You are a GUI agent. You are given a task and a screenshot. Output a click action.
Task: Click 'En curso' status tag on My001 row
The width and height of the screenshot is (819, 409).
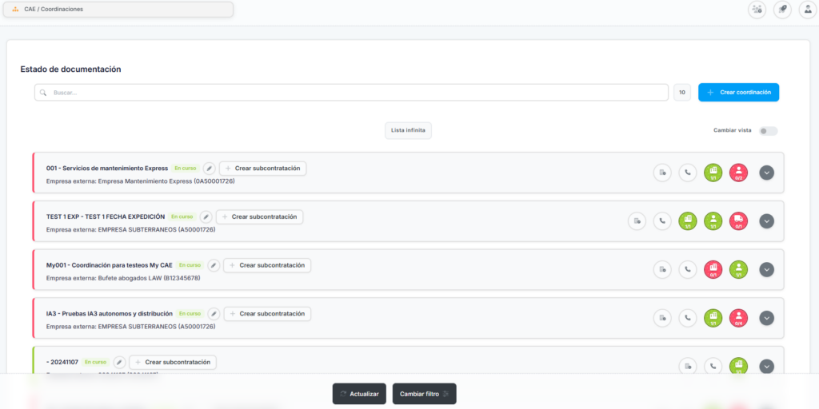(x=190, y=265)
